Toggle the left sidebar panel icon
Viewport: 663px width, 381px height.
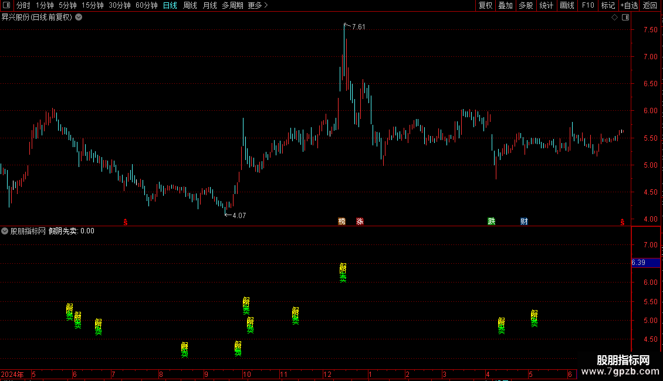[x=6, y=5]
